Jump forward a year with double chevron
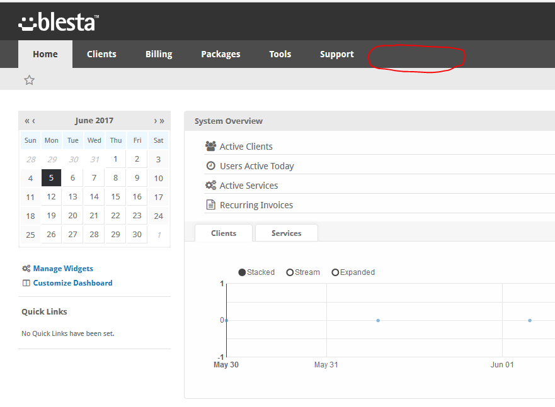 click(162, 121)
